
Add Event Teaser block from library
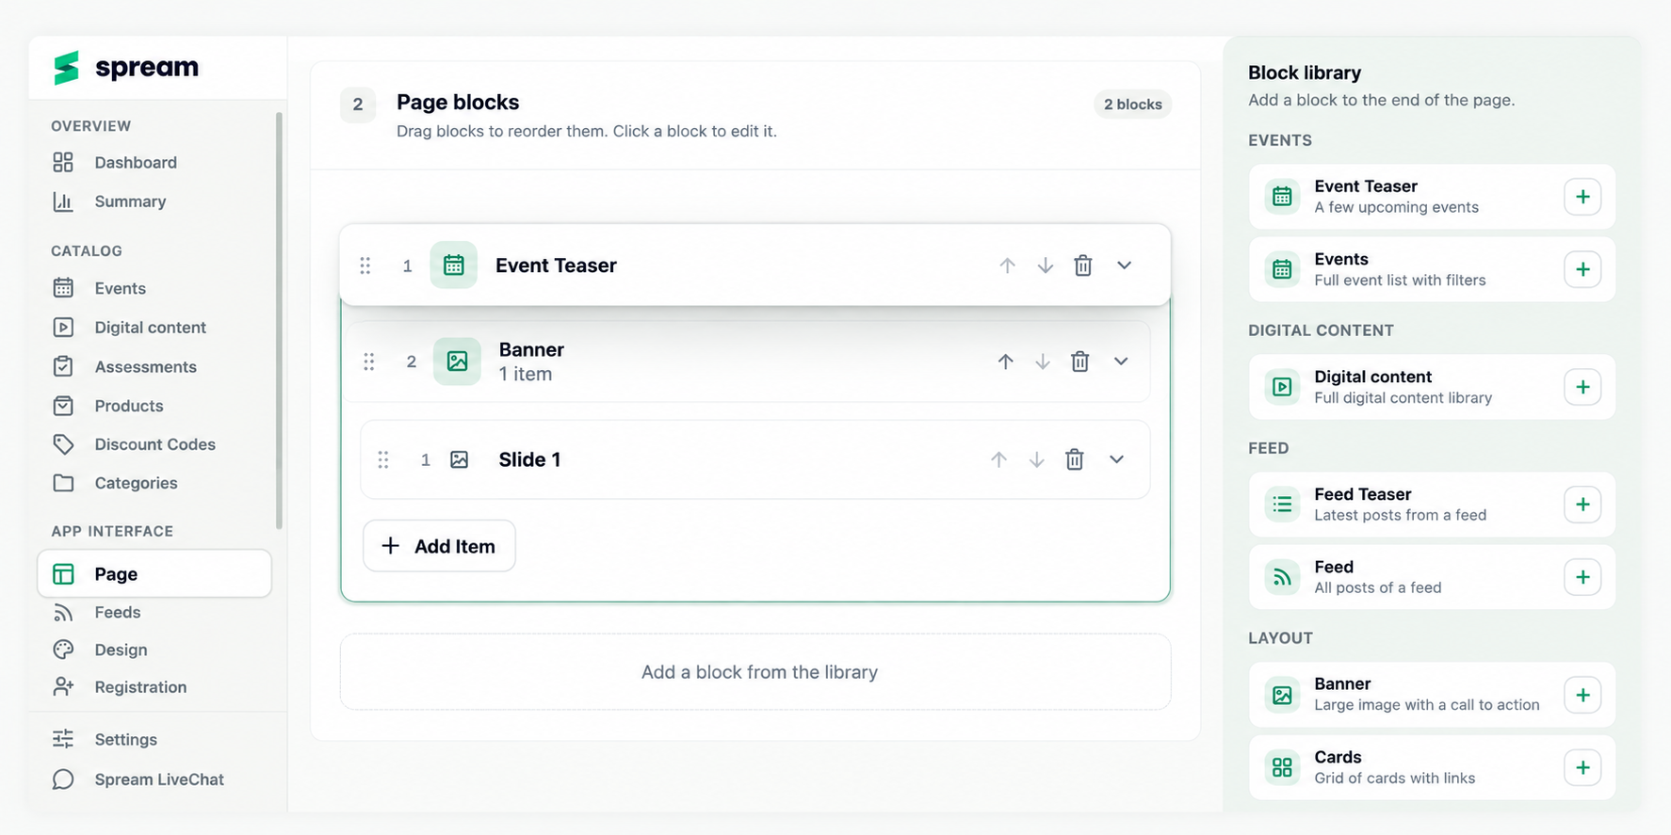click(1582, 197)
